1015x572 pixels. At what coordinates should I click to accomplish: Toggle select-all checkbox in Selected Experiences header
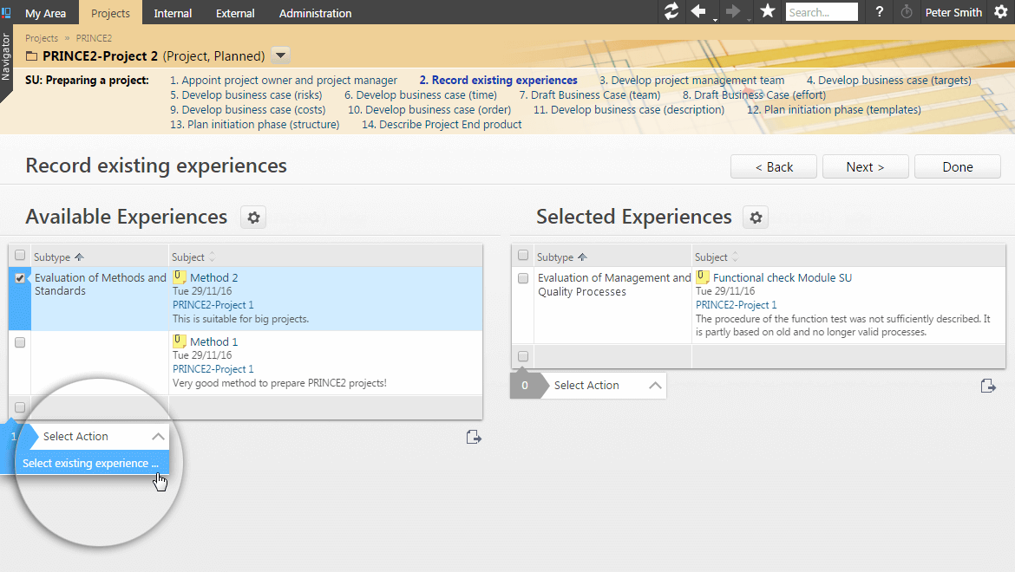[x=523, y=256]
